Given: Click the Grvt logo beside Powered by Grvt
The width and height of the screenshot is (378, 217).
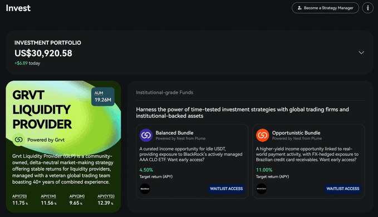Looking at the screenshot, I should (18, 140).
